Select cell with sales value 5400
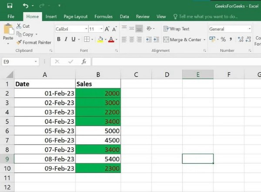This screenshot has height=192, width=261. coord(98,159)
